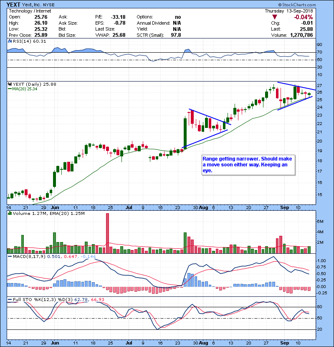Viewport: 334px width, 347px height.
Task: Click the Technology / Internet sector label
Action: (x=30, y=11)
